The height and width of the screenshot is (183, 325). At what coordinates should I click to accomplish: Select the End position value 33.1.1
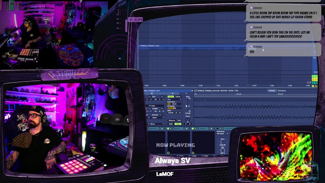(158, 99)
